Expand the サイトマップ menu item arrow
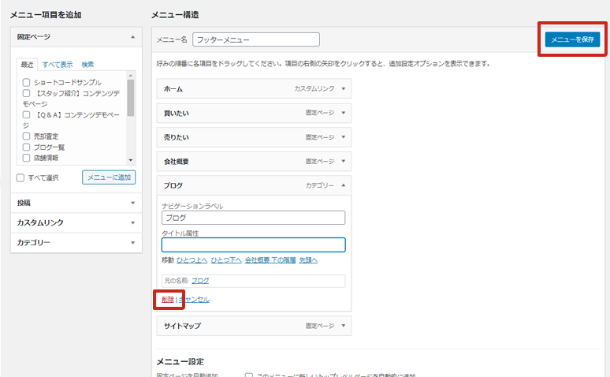Image resolution: width=610 pixels, height=377 pixels. 344,324
